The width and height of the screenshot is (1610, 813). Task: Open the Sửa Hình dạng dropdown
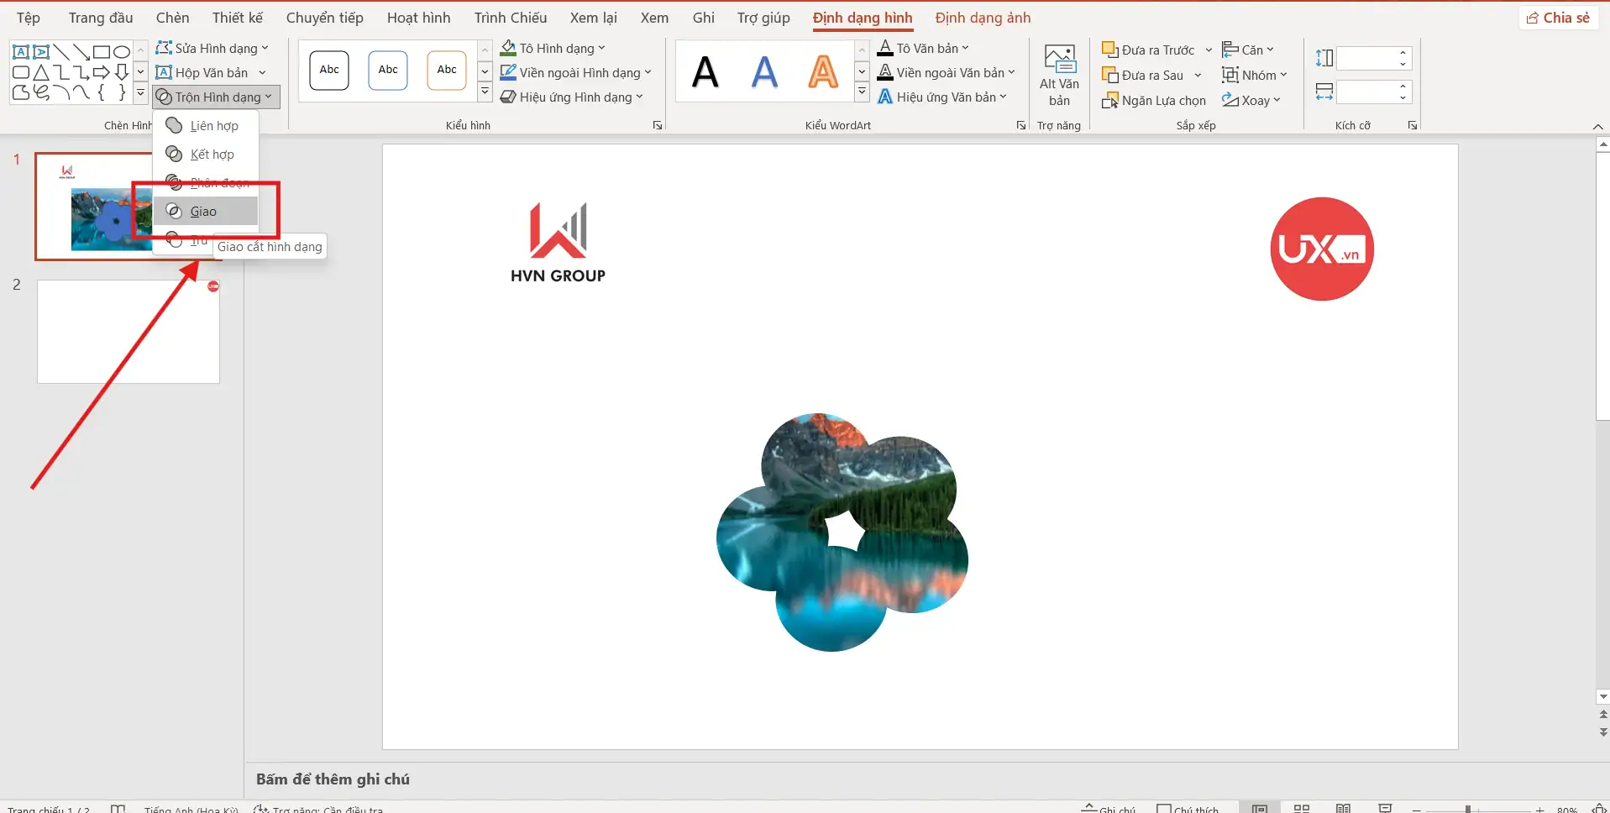point(212,49)
